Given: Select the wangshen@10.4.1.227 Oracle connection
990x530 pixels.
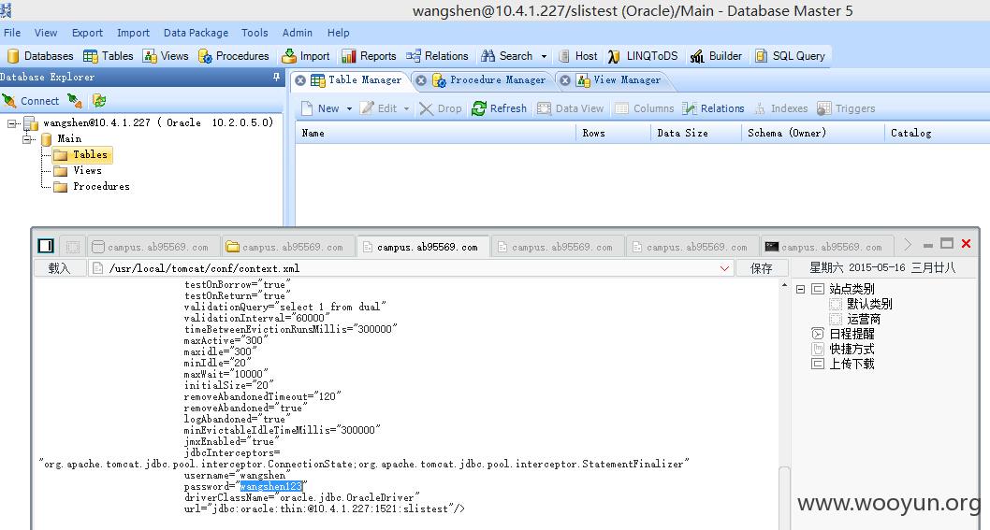Looking at the screenshot, I should click(x=158, y=122).
